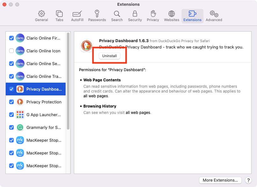Disable the Clario Online Fir... extension checkbox
Viewport: 257px width, 187px height.
11,38
